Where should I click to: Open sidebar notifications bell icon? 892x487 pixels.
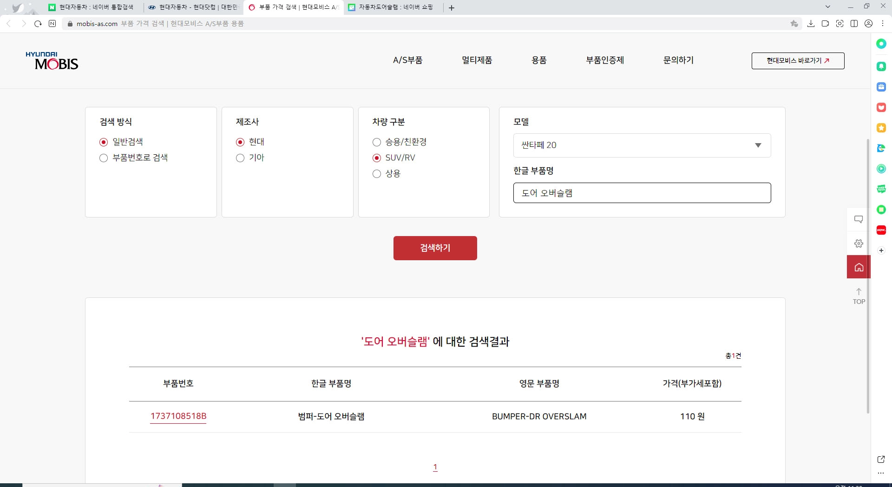point(881,66)
